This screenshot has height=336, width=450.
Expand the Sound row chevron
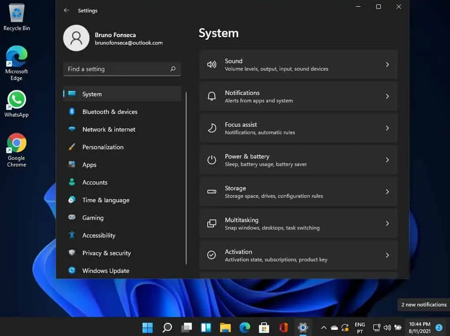[x=387, y=64]
